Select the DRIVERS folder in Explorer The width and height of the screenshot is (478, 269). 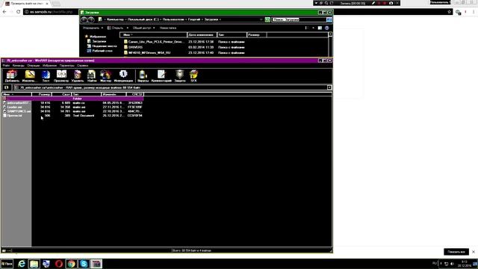click(x=135, y=47)
